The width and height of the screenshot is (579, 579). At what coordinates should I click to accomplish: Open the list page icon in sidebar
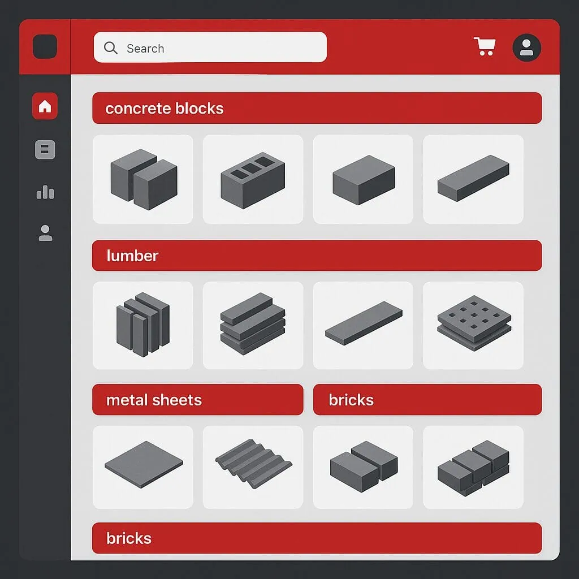click(x=45, y=149)
